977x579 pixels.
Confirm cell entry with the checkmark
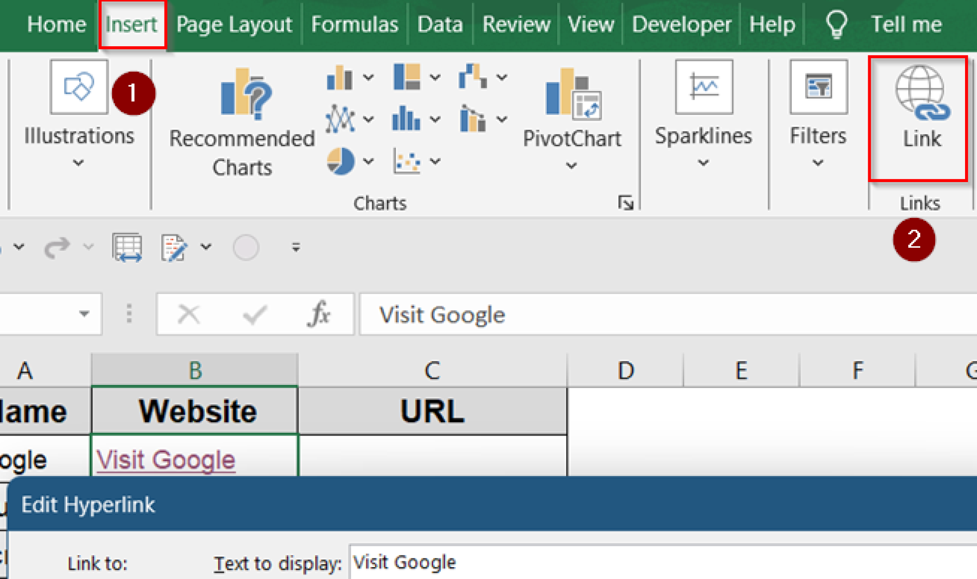coord(254,314)
